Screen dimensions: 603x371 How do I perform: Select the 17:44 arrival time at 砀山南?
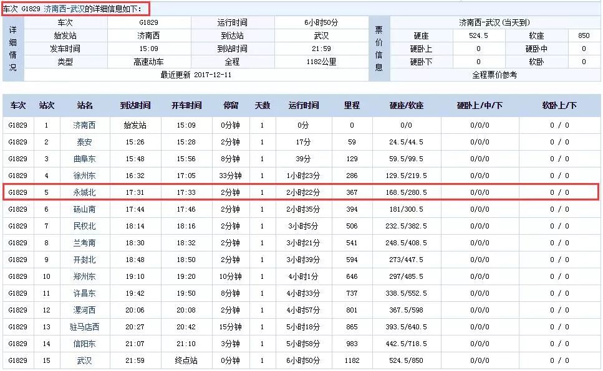click(135, 209)
